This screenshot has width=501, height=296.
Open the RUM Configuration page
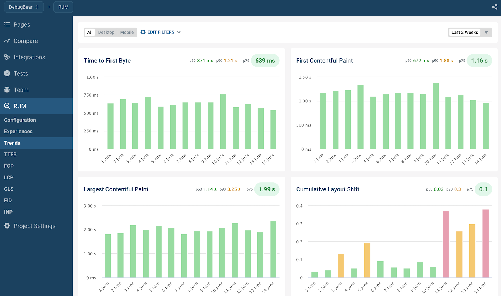click(x=20, y=120)
